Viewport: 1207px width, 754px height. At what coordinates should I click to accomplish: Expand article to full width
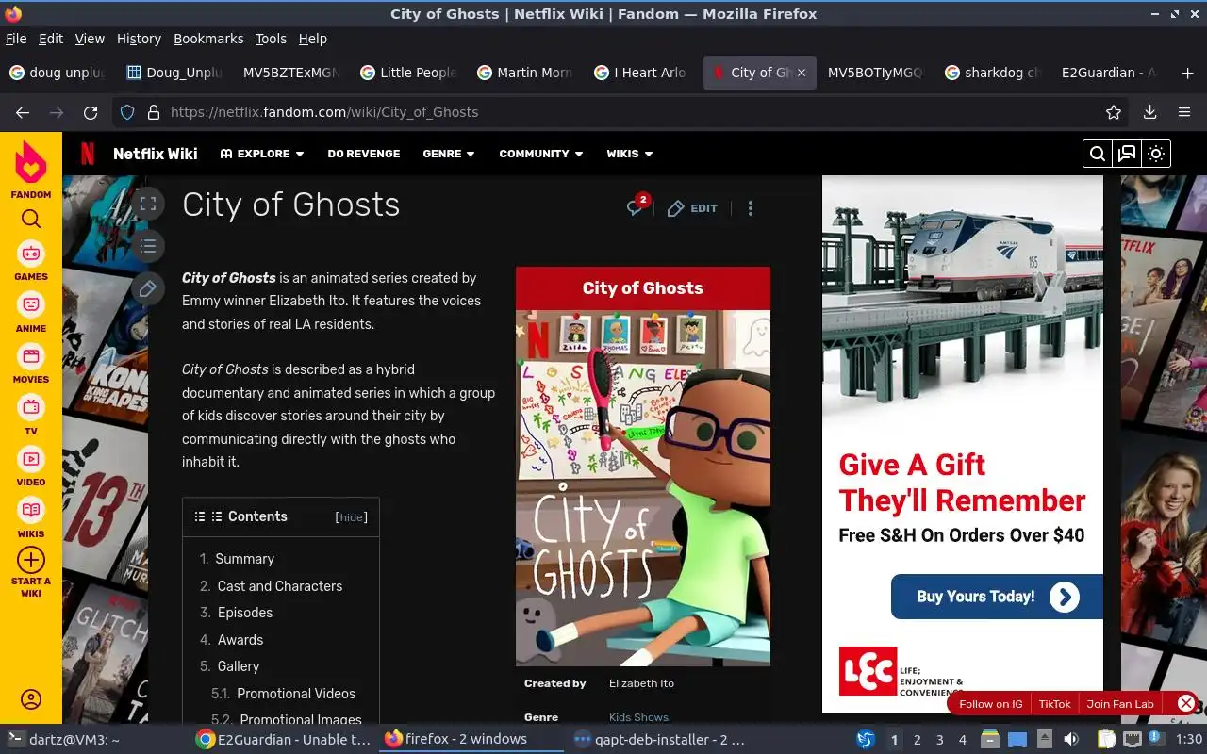click(147, 204)
